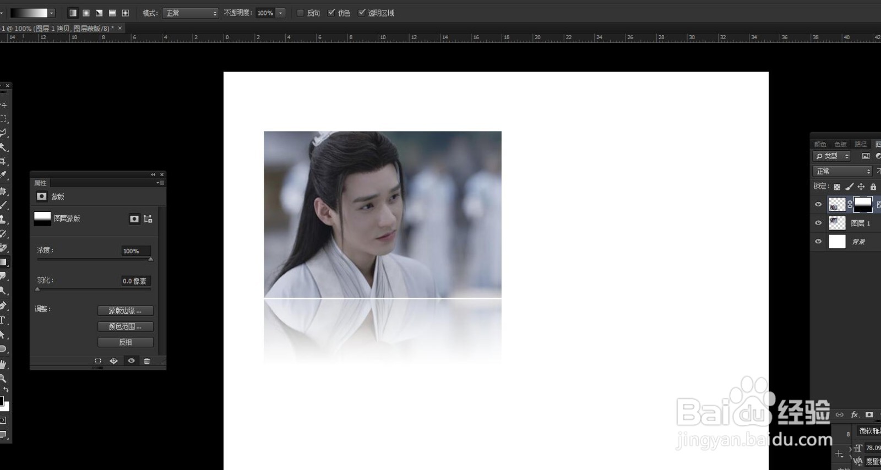Select the angle gradient style icon
The image size is (881, 470).
point(99,13)
